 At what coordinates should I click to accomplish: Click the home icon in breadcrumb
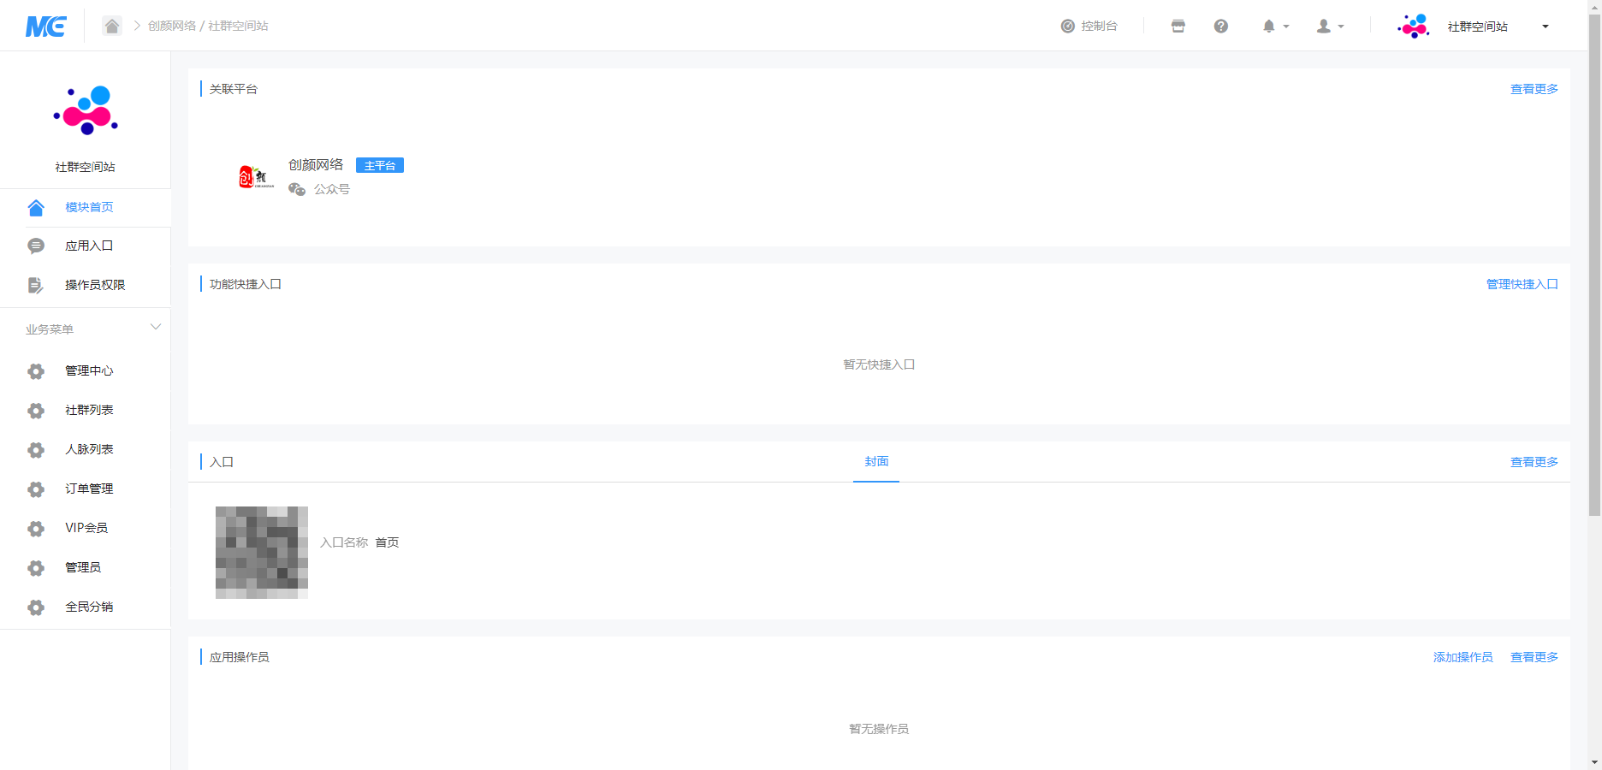pos(112,26)
